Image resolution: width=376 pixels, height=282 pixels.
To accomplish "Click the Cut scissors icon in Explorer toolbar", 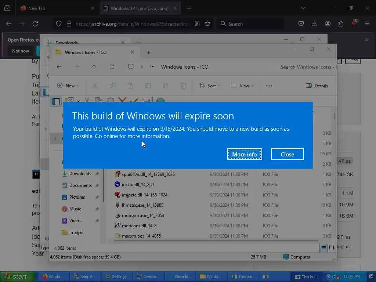I will tap(95, 86).
